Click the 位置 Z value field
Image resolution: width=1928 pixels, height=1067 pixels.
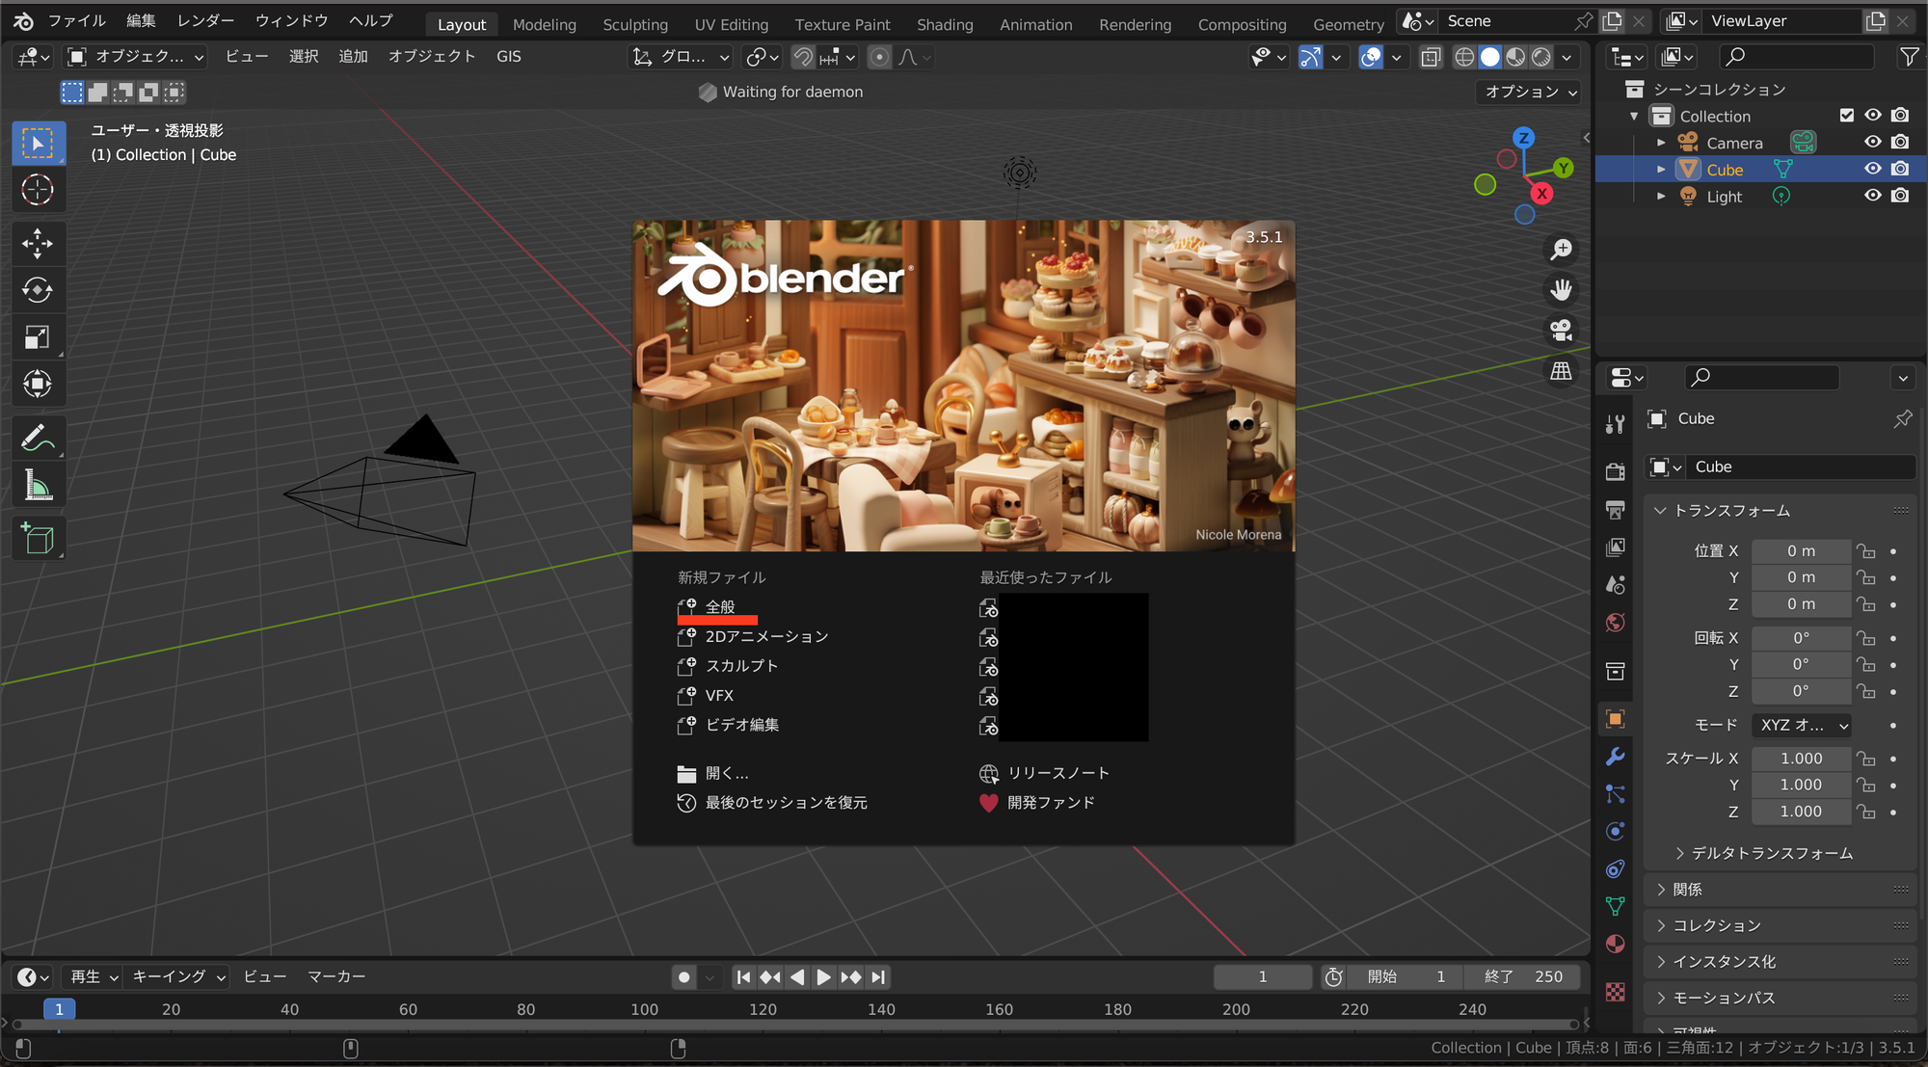pos(1801,604)
